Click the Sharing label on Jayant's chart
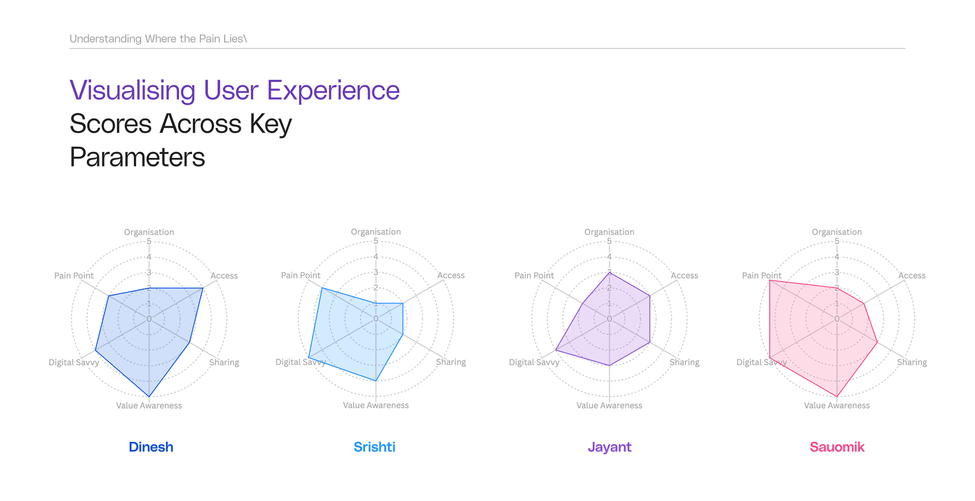Screen dimensions: 975x501 pos(685,362)
